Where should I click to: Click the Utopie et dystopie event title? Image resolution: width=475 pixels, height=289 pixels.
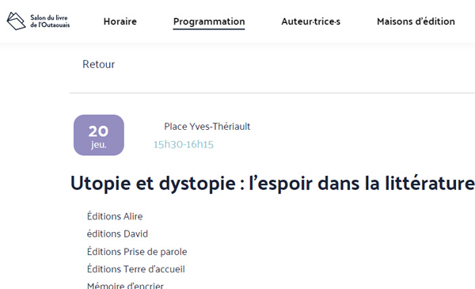pyautogui.click(x=272, y=183)
